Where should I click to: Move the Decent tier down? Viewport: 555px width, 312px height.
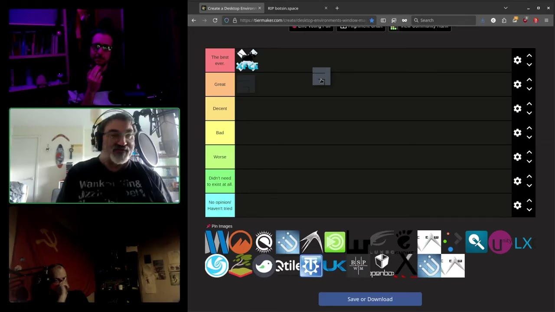click(x=529, y=113)
